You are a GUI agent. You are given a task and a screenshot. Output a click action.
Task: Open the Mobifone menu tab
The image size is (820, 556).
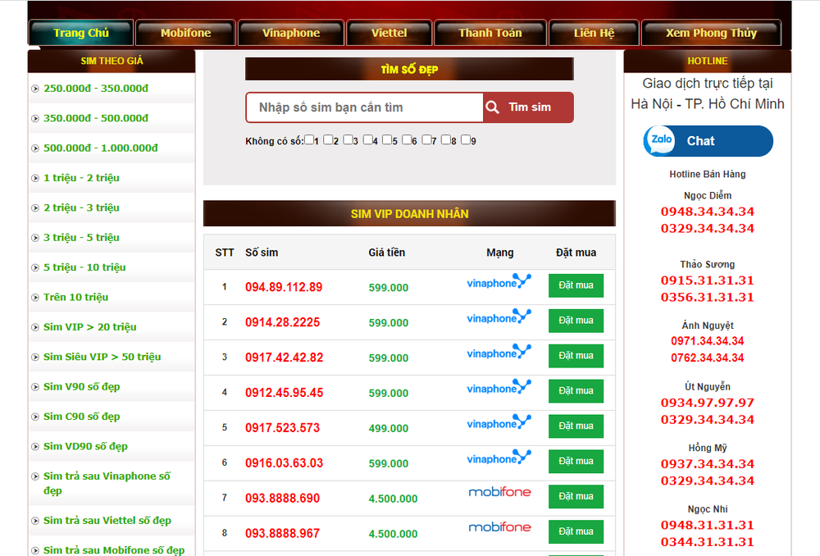click(x=185, y=33)
